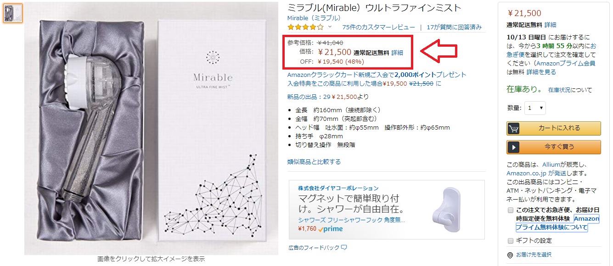The image size is (613, 266).
Task: Open the 75 customer reviews link
Action: point(378,27)
